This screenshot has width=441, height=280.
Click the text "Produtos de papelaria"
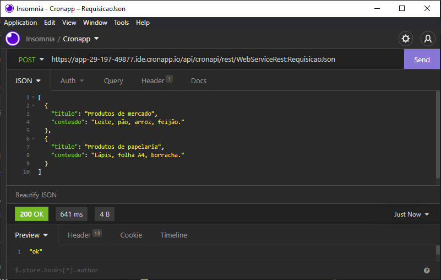[x=123, y=147]
